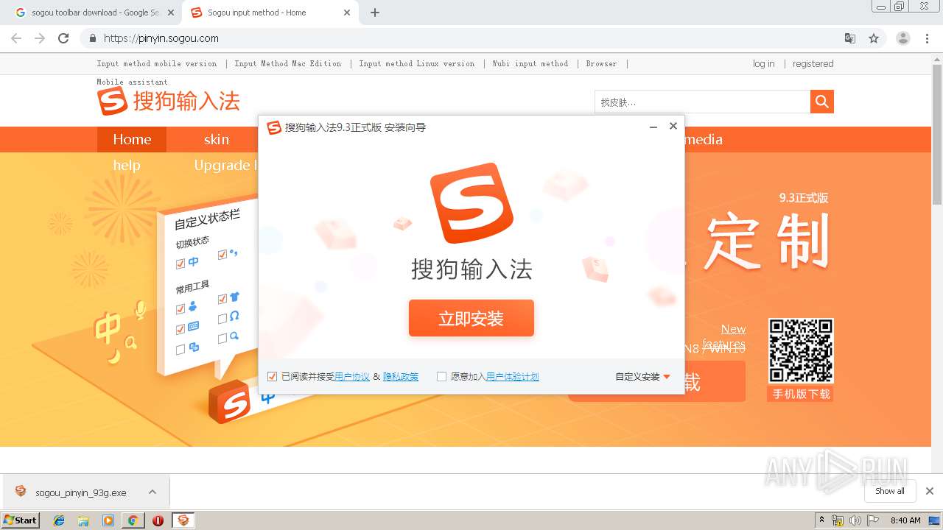The height and width of the screenshot is (530, 943).
Task: Show hidden system tray icons arrow
Action: click(x=821, y=520)
